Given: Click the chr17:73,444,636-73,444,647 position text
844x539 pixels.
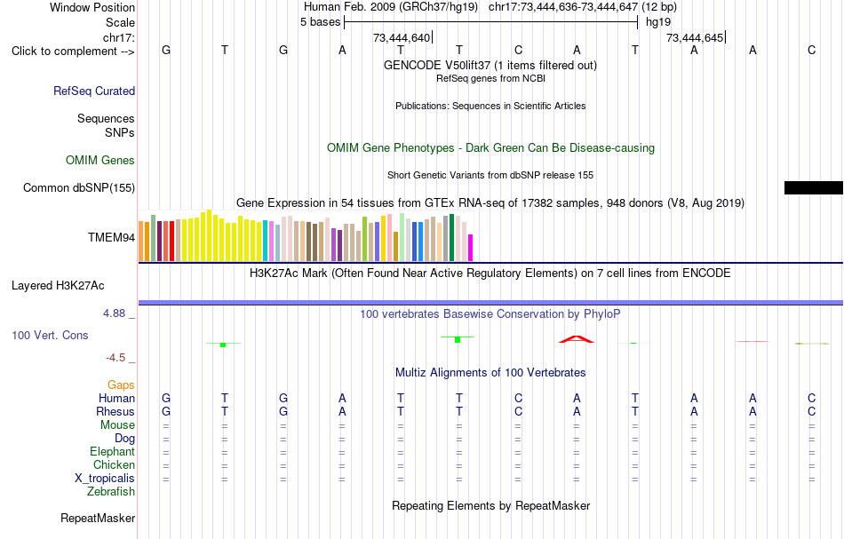Looking at the screenshot, I should 563,7.
